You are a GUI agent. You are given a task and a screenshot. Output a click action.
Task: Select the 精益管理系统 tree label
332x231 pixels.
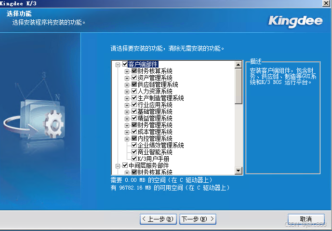(x=155, y=118)
